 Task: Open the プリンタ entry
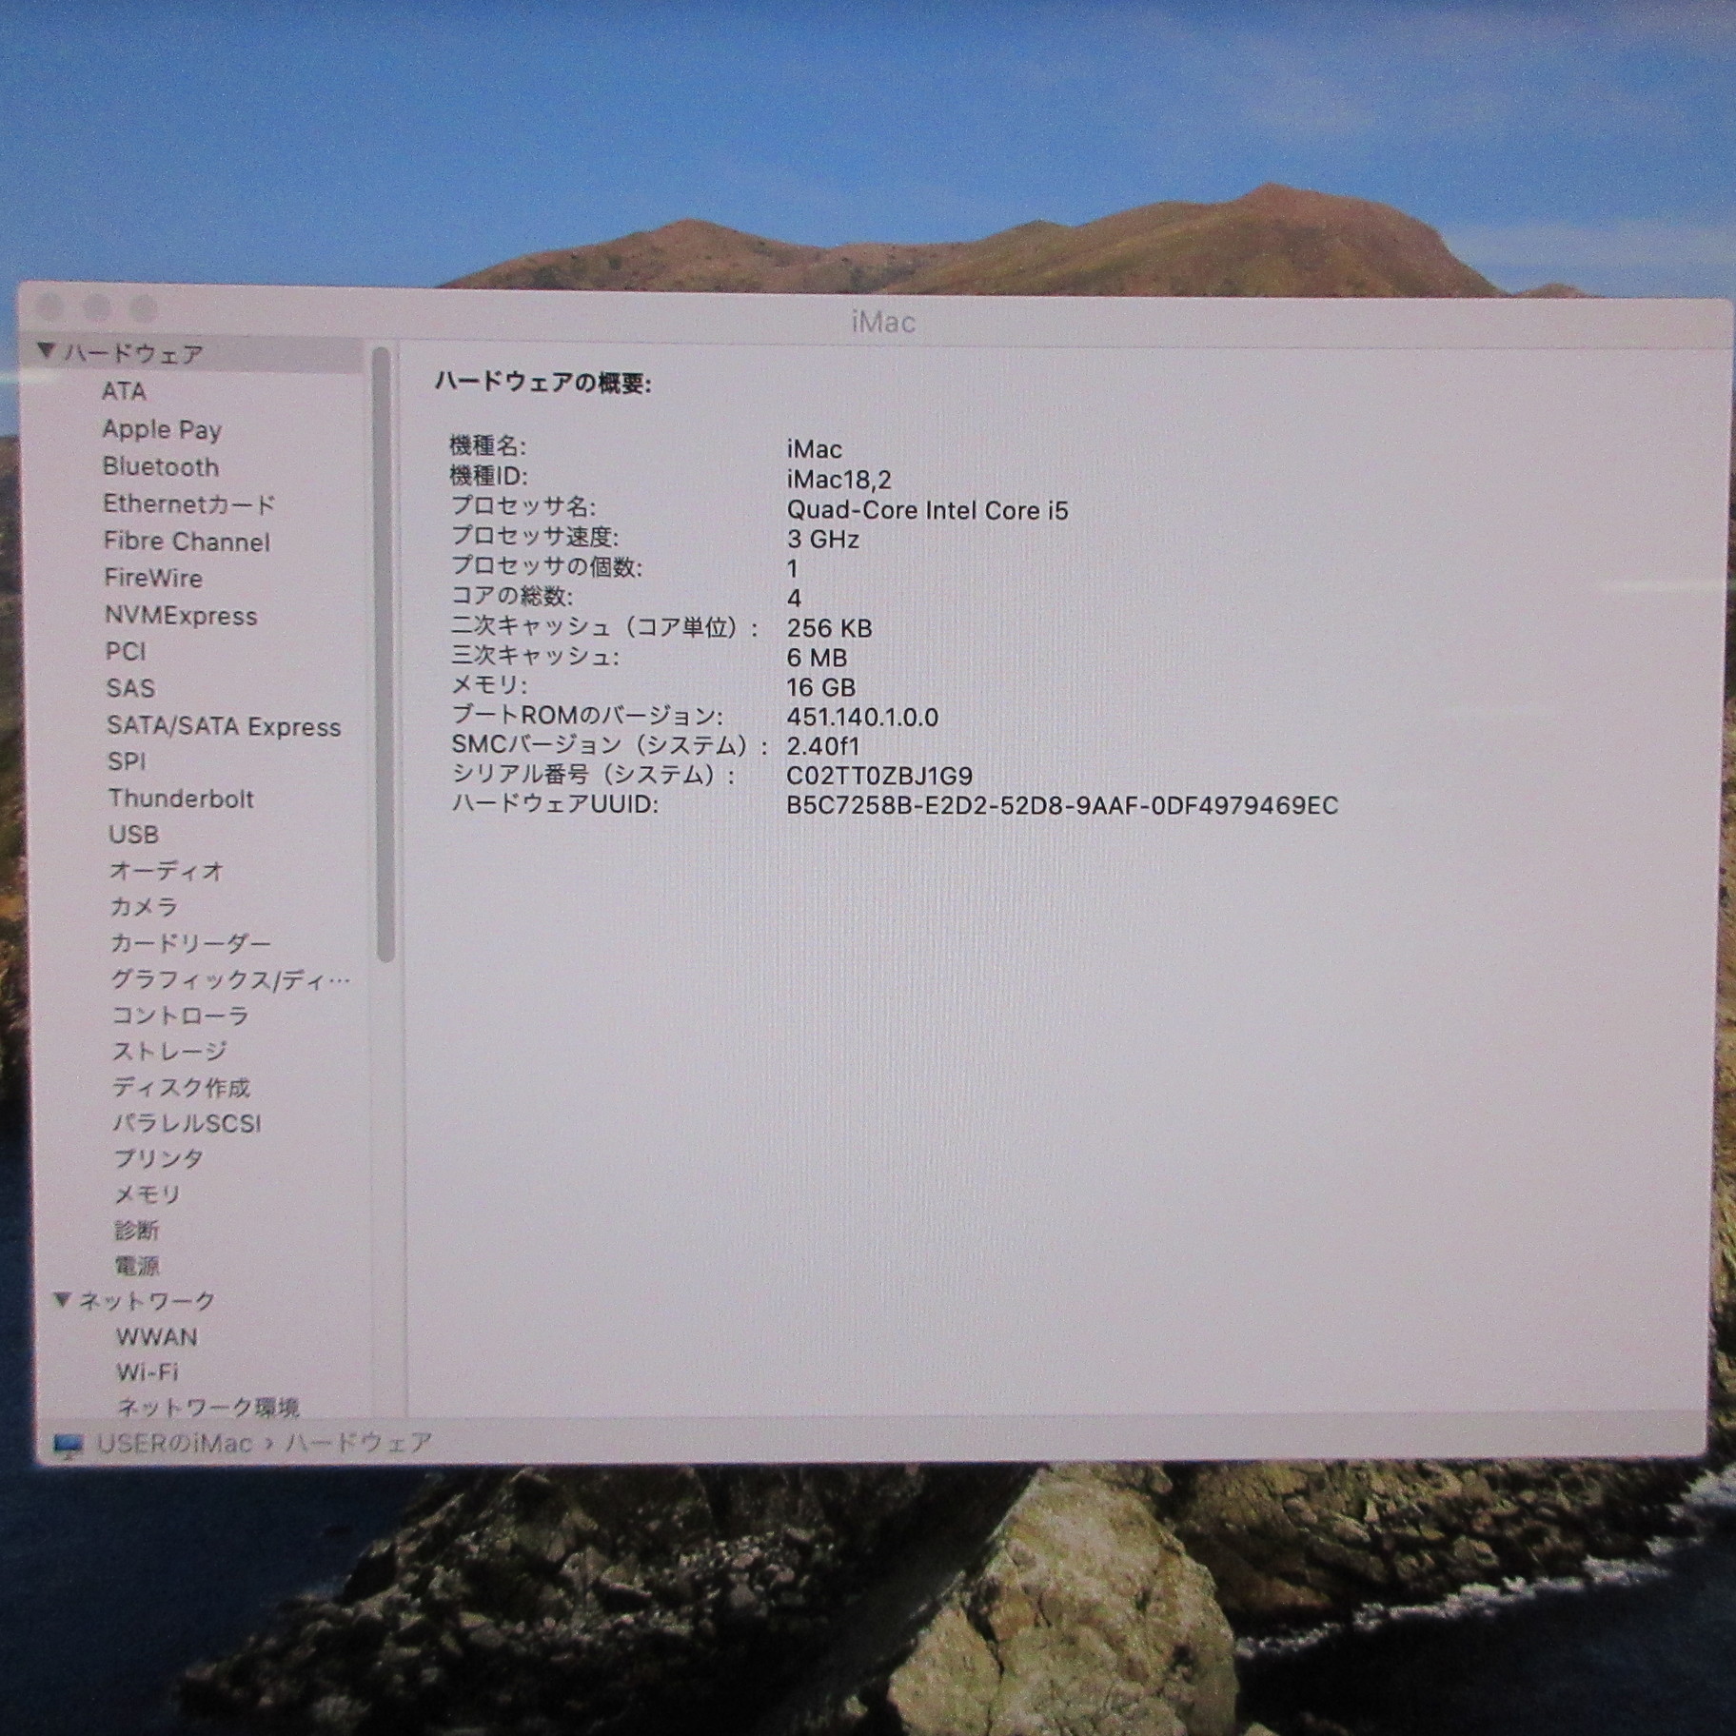tap(158, 1158)
